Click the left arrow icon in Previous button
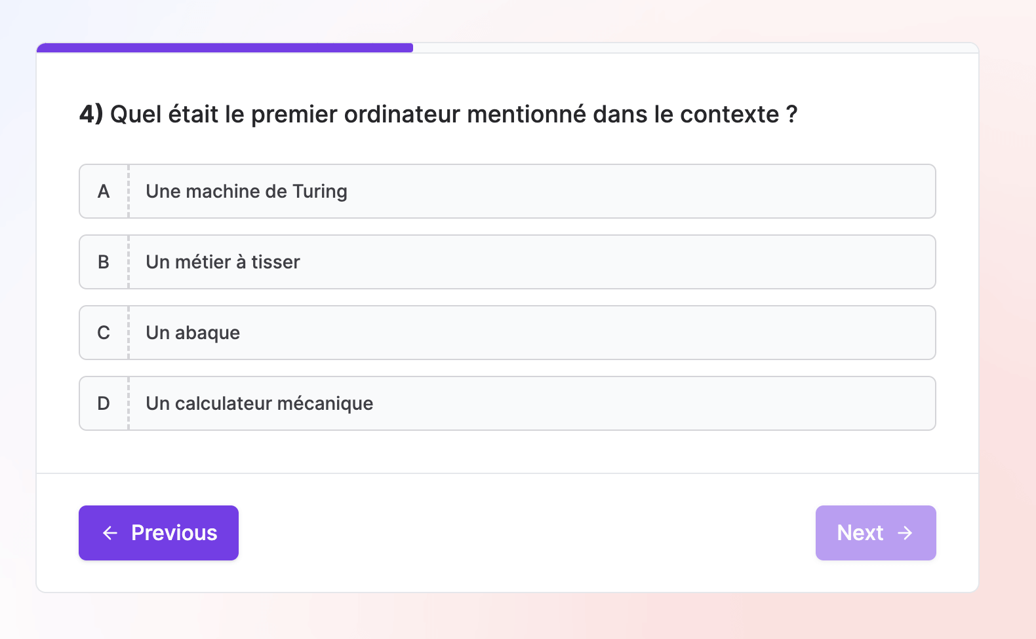The image size is (1036, 639). (x=110, y=533)
